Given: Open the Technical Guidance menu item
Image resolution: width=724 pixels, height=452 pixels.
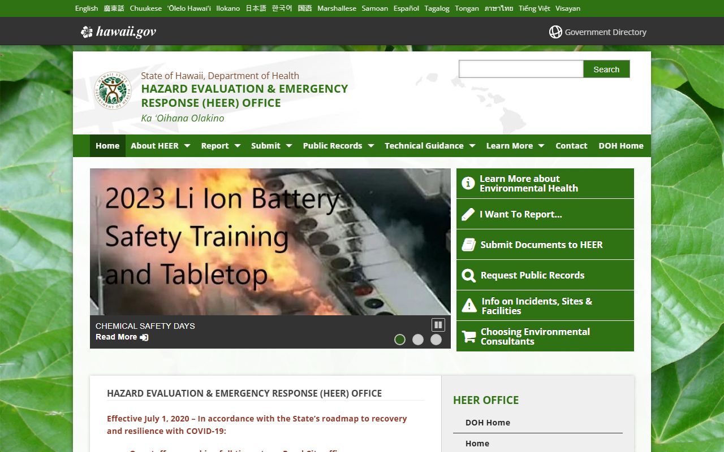Looking at the screenshot, I should [x=424, y=146].
